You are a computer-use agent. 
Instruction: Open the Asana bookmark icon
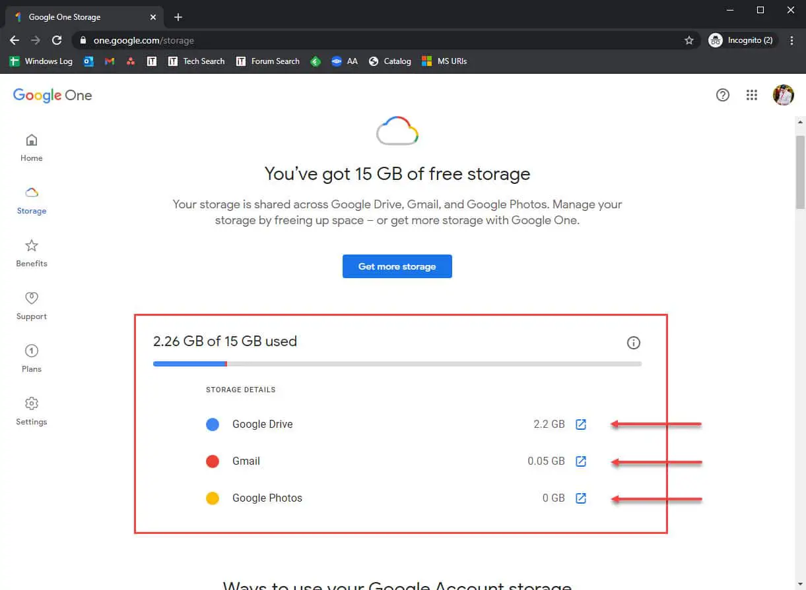tap(131, 61)
